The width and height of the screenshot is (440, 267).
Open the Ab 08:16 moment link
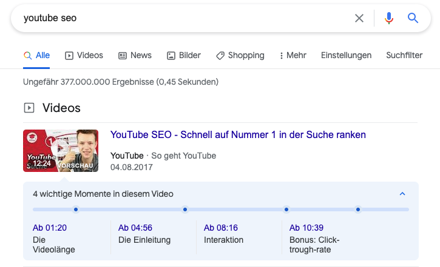coord(221,228)
